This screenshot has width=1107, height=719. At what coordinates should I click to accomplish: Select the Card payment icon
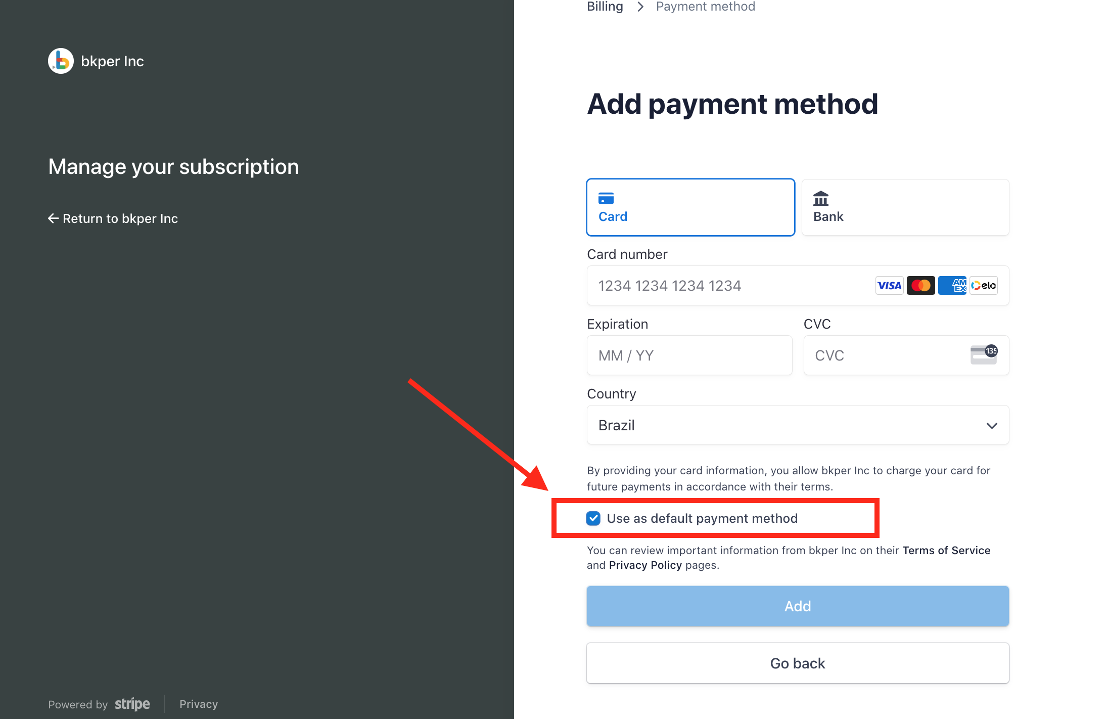click(x=605, y=199)
